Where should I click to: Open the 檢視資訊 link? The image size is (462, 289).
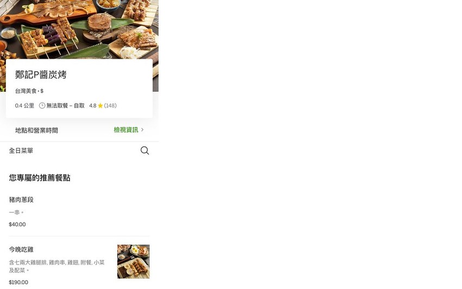126,130
